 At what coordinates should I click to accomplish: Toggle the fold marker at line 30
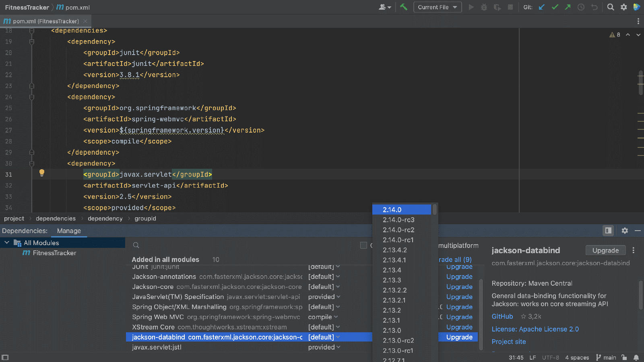(x=32, y=164)
